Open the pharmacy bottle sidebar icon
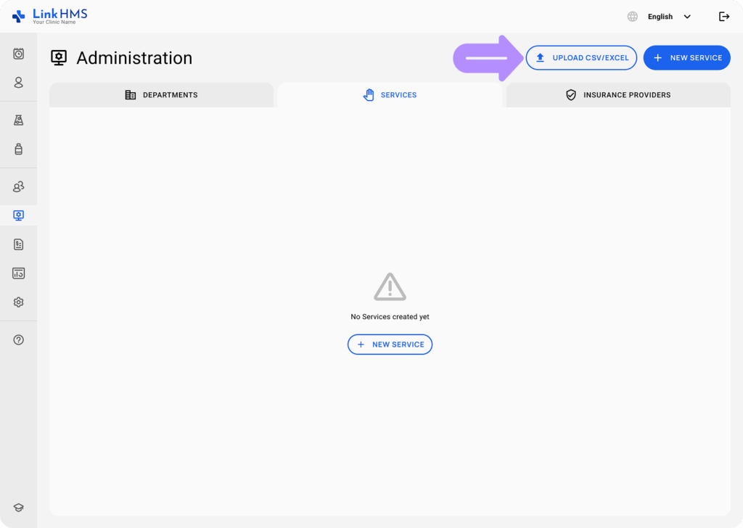Viewport: 743px width, 528px height. pyautogui.click(x=18, y=149)
